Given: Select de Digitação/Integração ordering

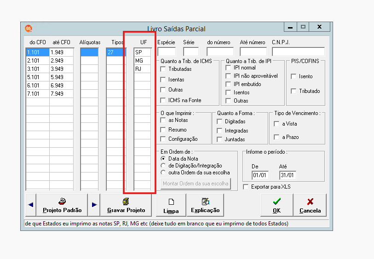Looking at the screenshot, I should click(x=163, y=166).
